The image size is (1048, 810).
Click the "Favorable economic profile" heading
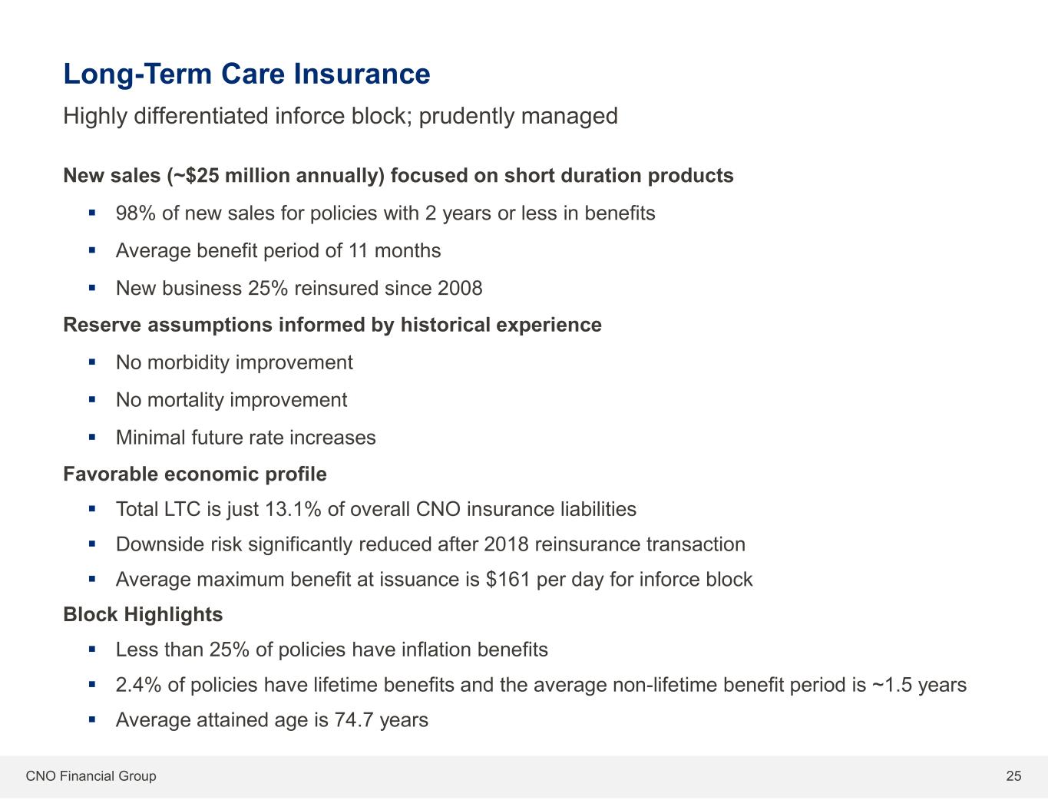(x=194, y=474)
